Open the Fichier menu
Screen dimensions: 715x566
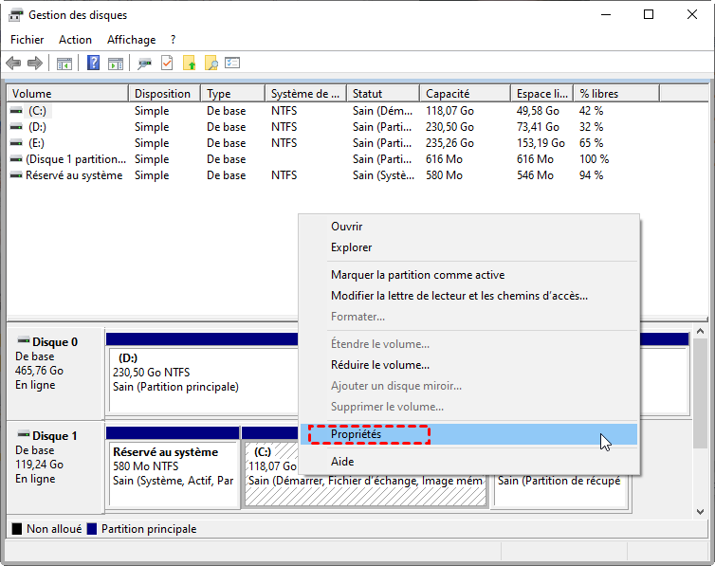tap(27, 40)
